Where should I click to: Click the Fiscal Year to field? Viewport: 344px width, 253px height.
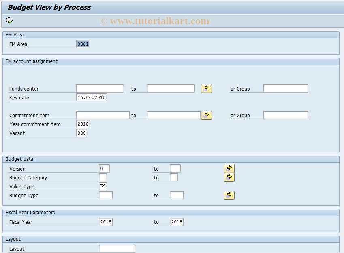click(177, 221)
